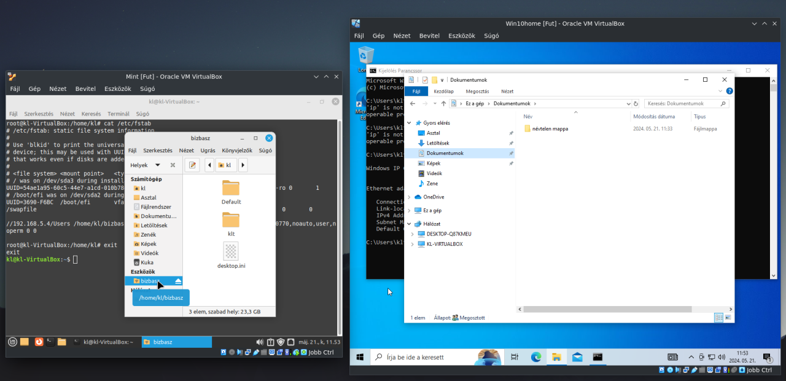
Task: Close the Helyek sidebar pane
Action: click(173, 165)
